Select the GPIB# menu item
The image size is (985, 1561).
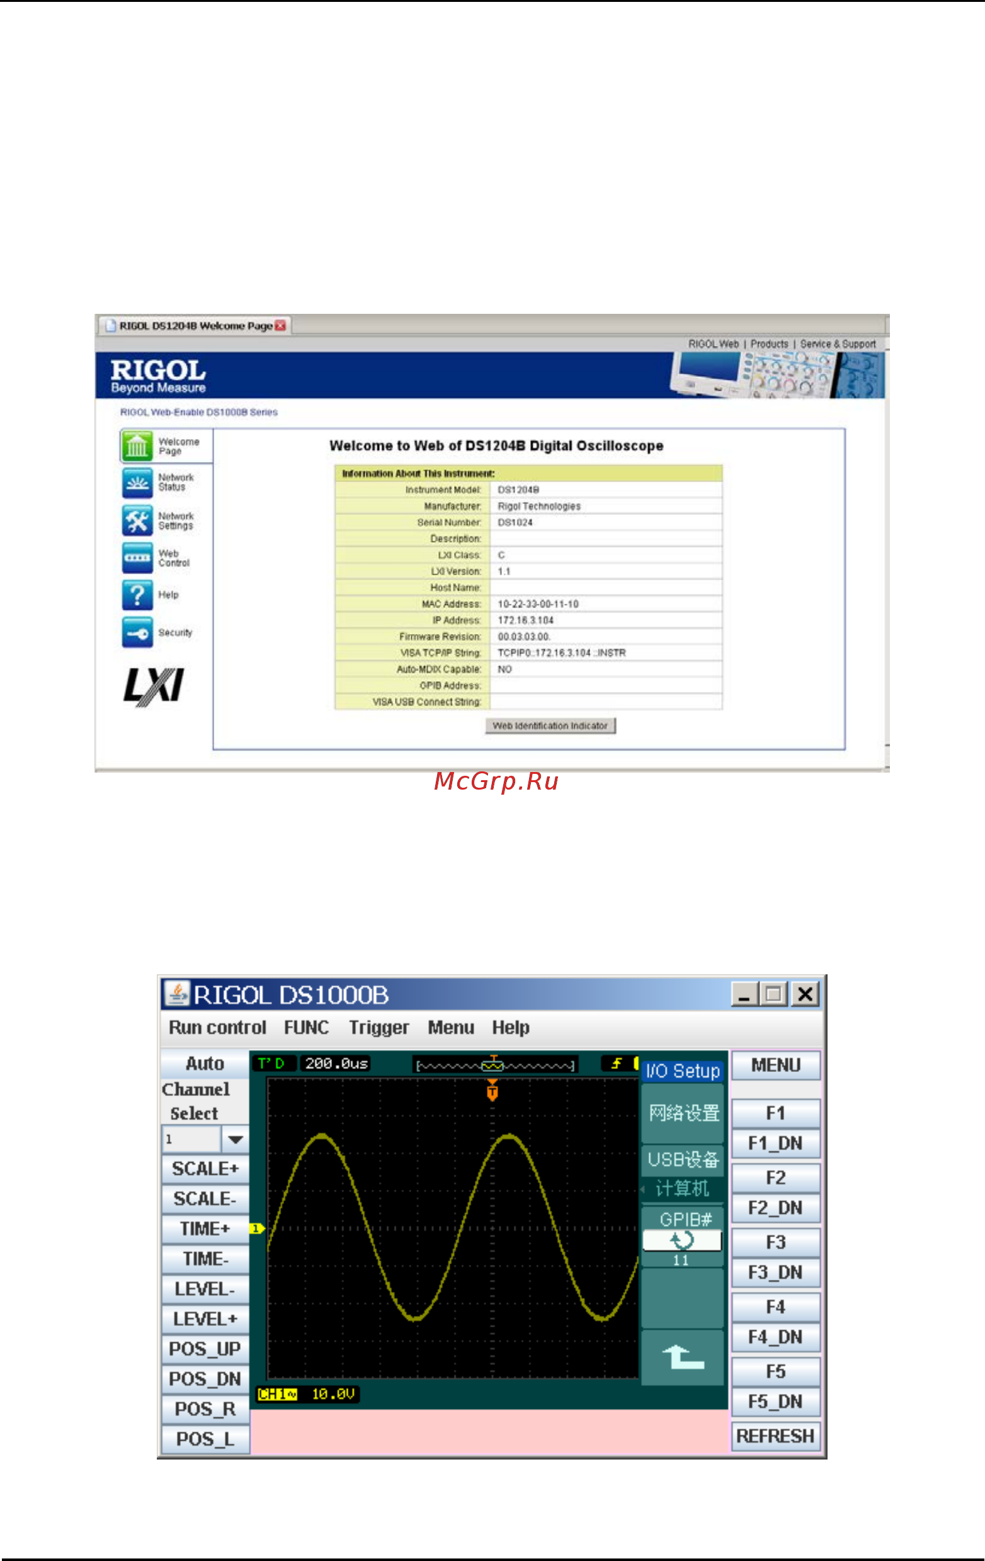pos(682,1236)
